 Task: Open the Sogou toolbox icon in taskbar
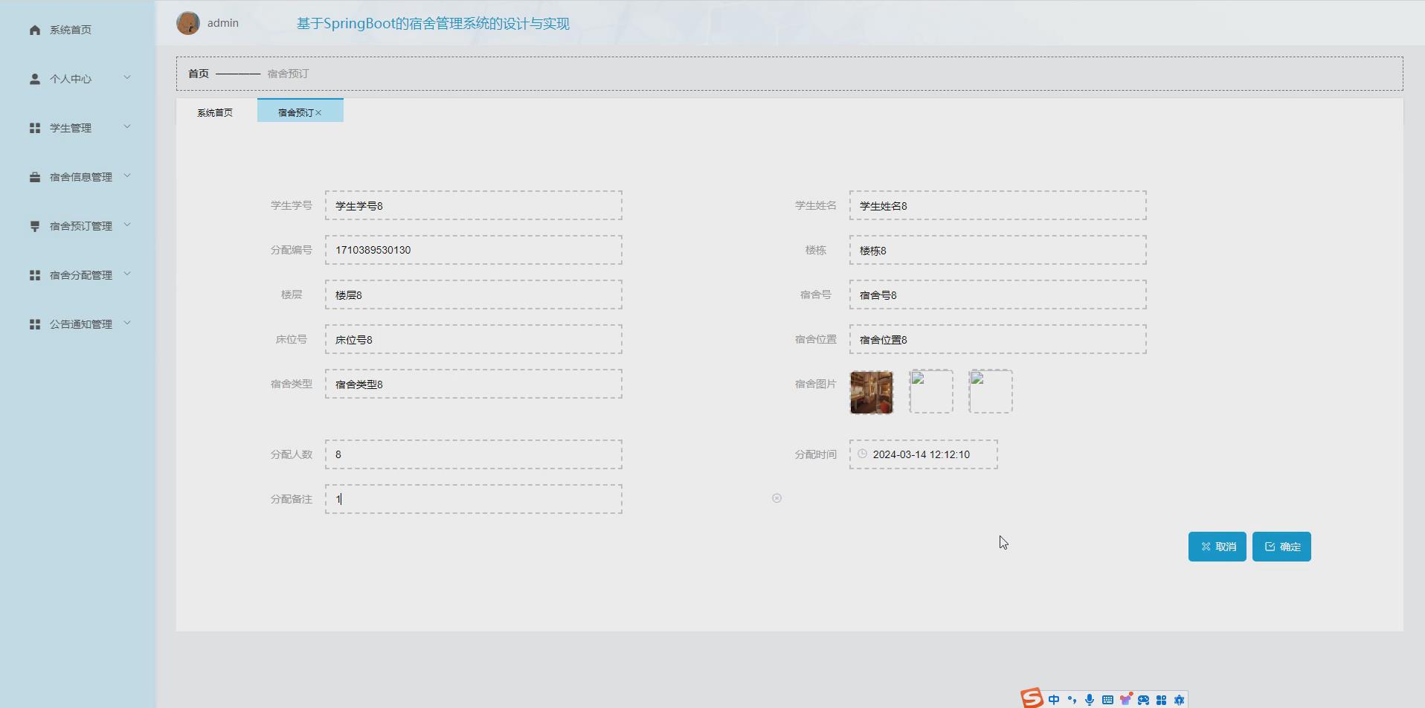click(1161, 698)
